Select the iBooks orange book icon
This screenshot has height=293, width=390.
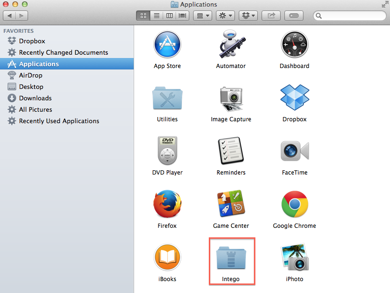(167, 257)
